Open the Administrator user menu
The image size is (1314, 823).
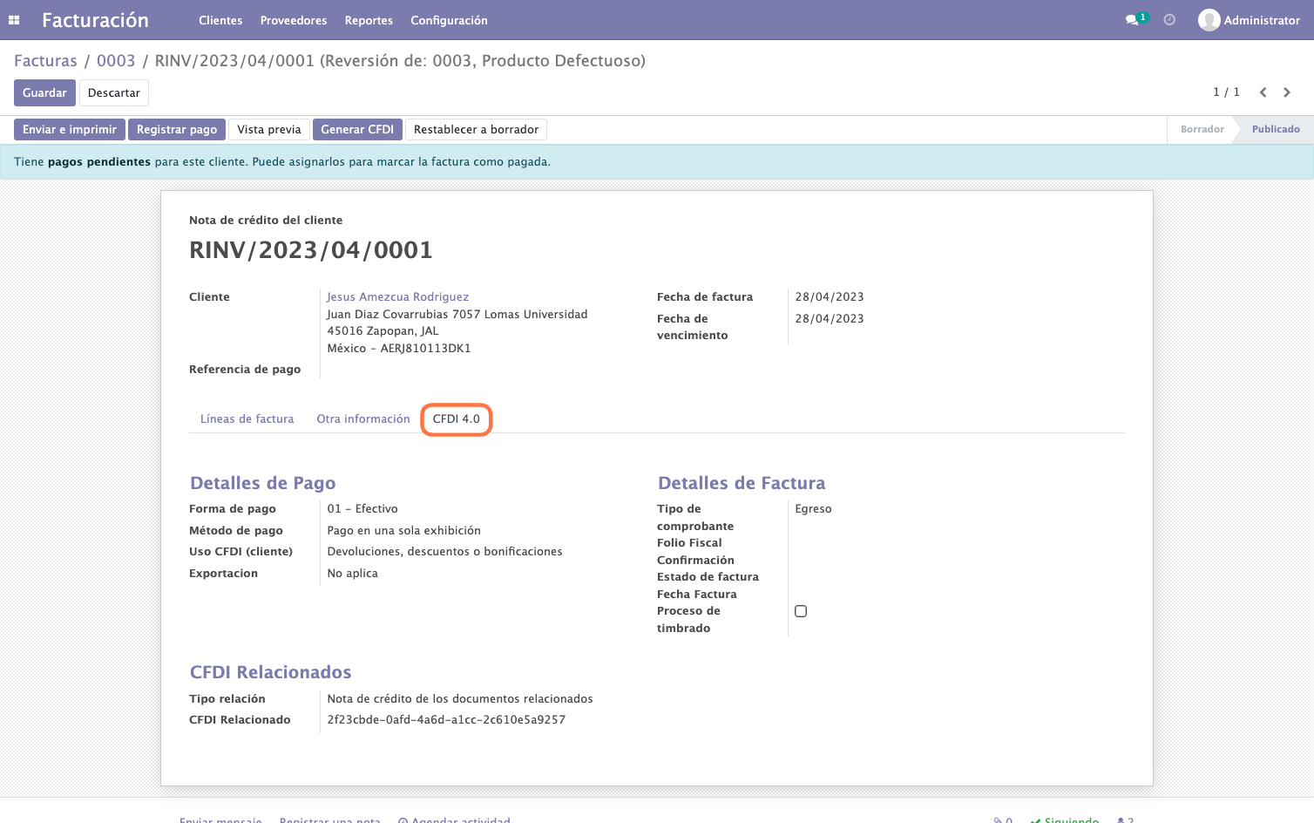point(1249,20)
